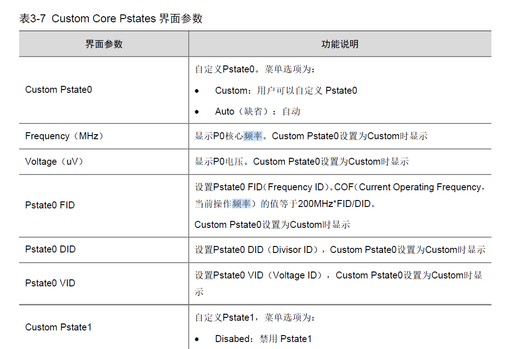
Task: Click the bullet Auto（缺省）：自动
Action: point(258,111)
